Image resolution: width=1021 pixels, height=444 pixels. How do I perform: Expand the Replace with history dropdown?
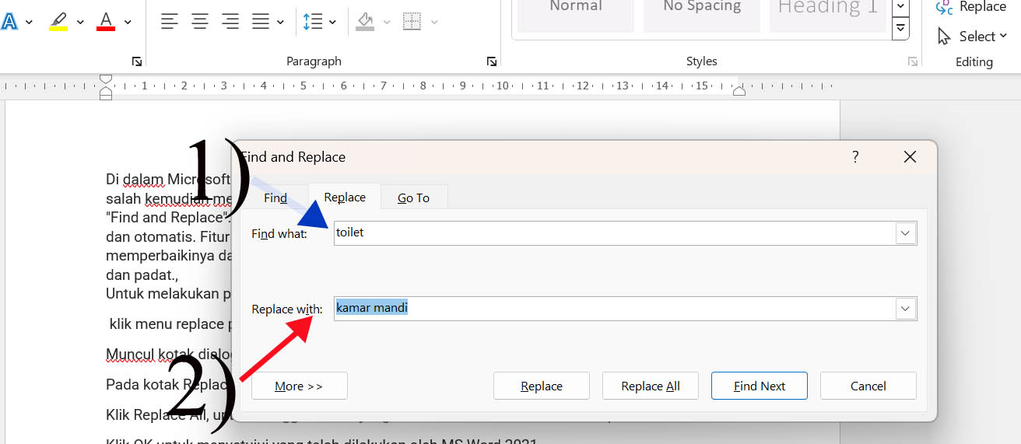click(x=905, y=308)
